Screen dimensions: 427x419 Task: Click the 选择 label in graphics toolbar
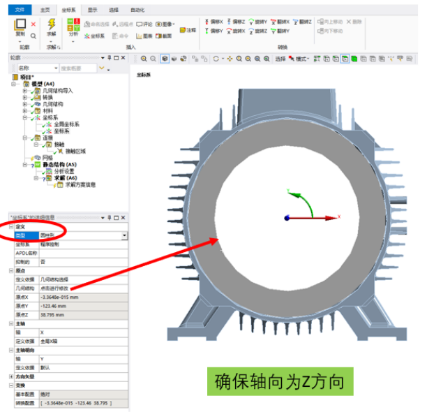[x=280, y=59]
